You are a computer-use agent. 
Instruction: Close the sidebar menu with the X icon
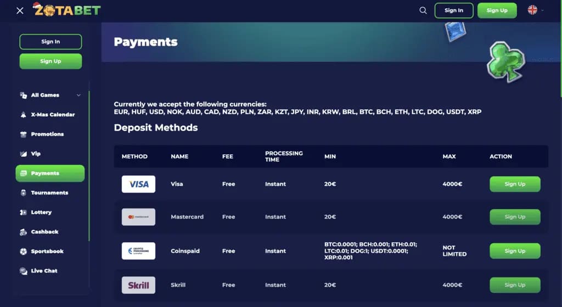click(x=20, y=11)
